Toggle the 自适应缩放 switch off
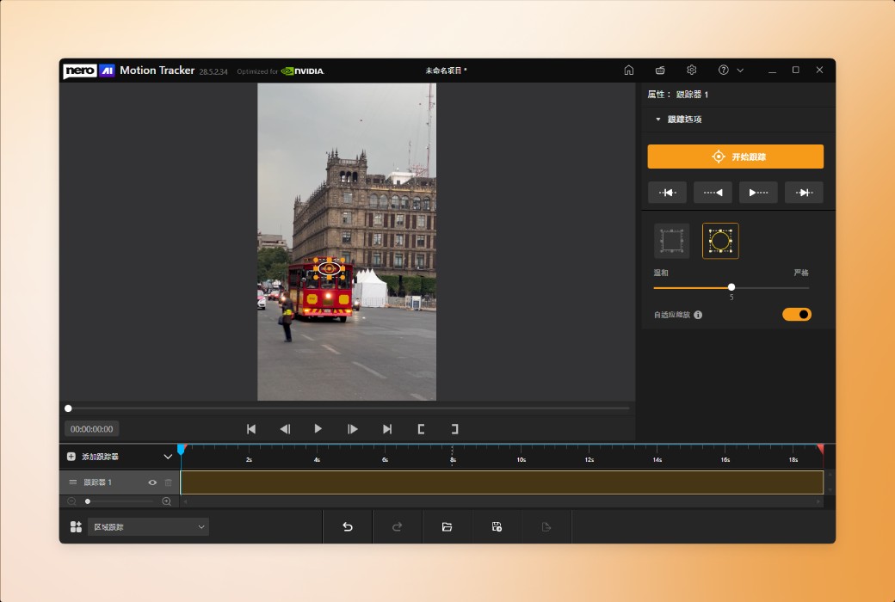 pos(796,315)
